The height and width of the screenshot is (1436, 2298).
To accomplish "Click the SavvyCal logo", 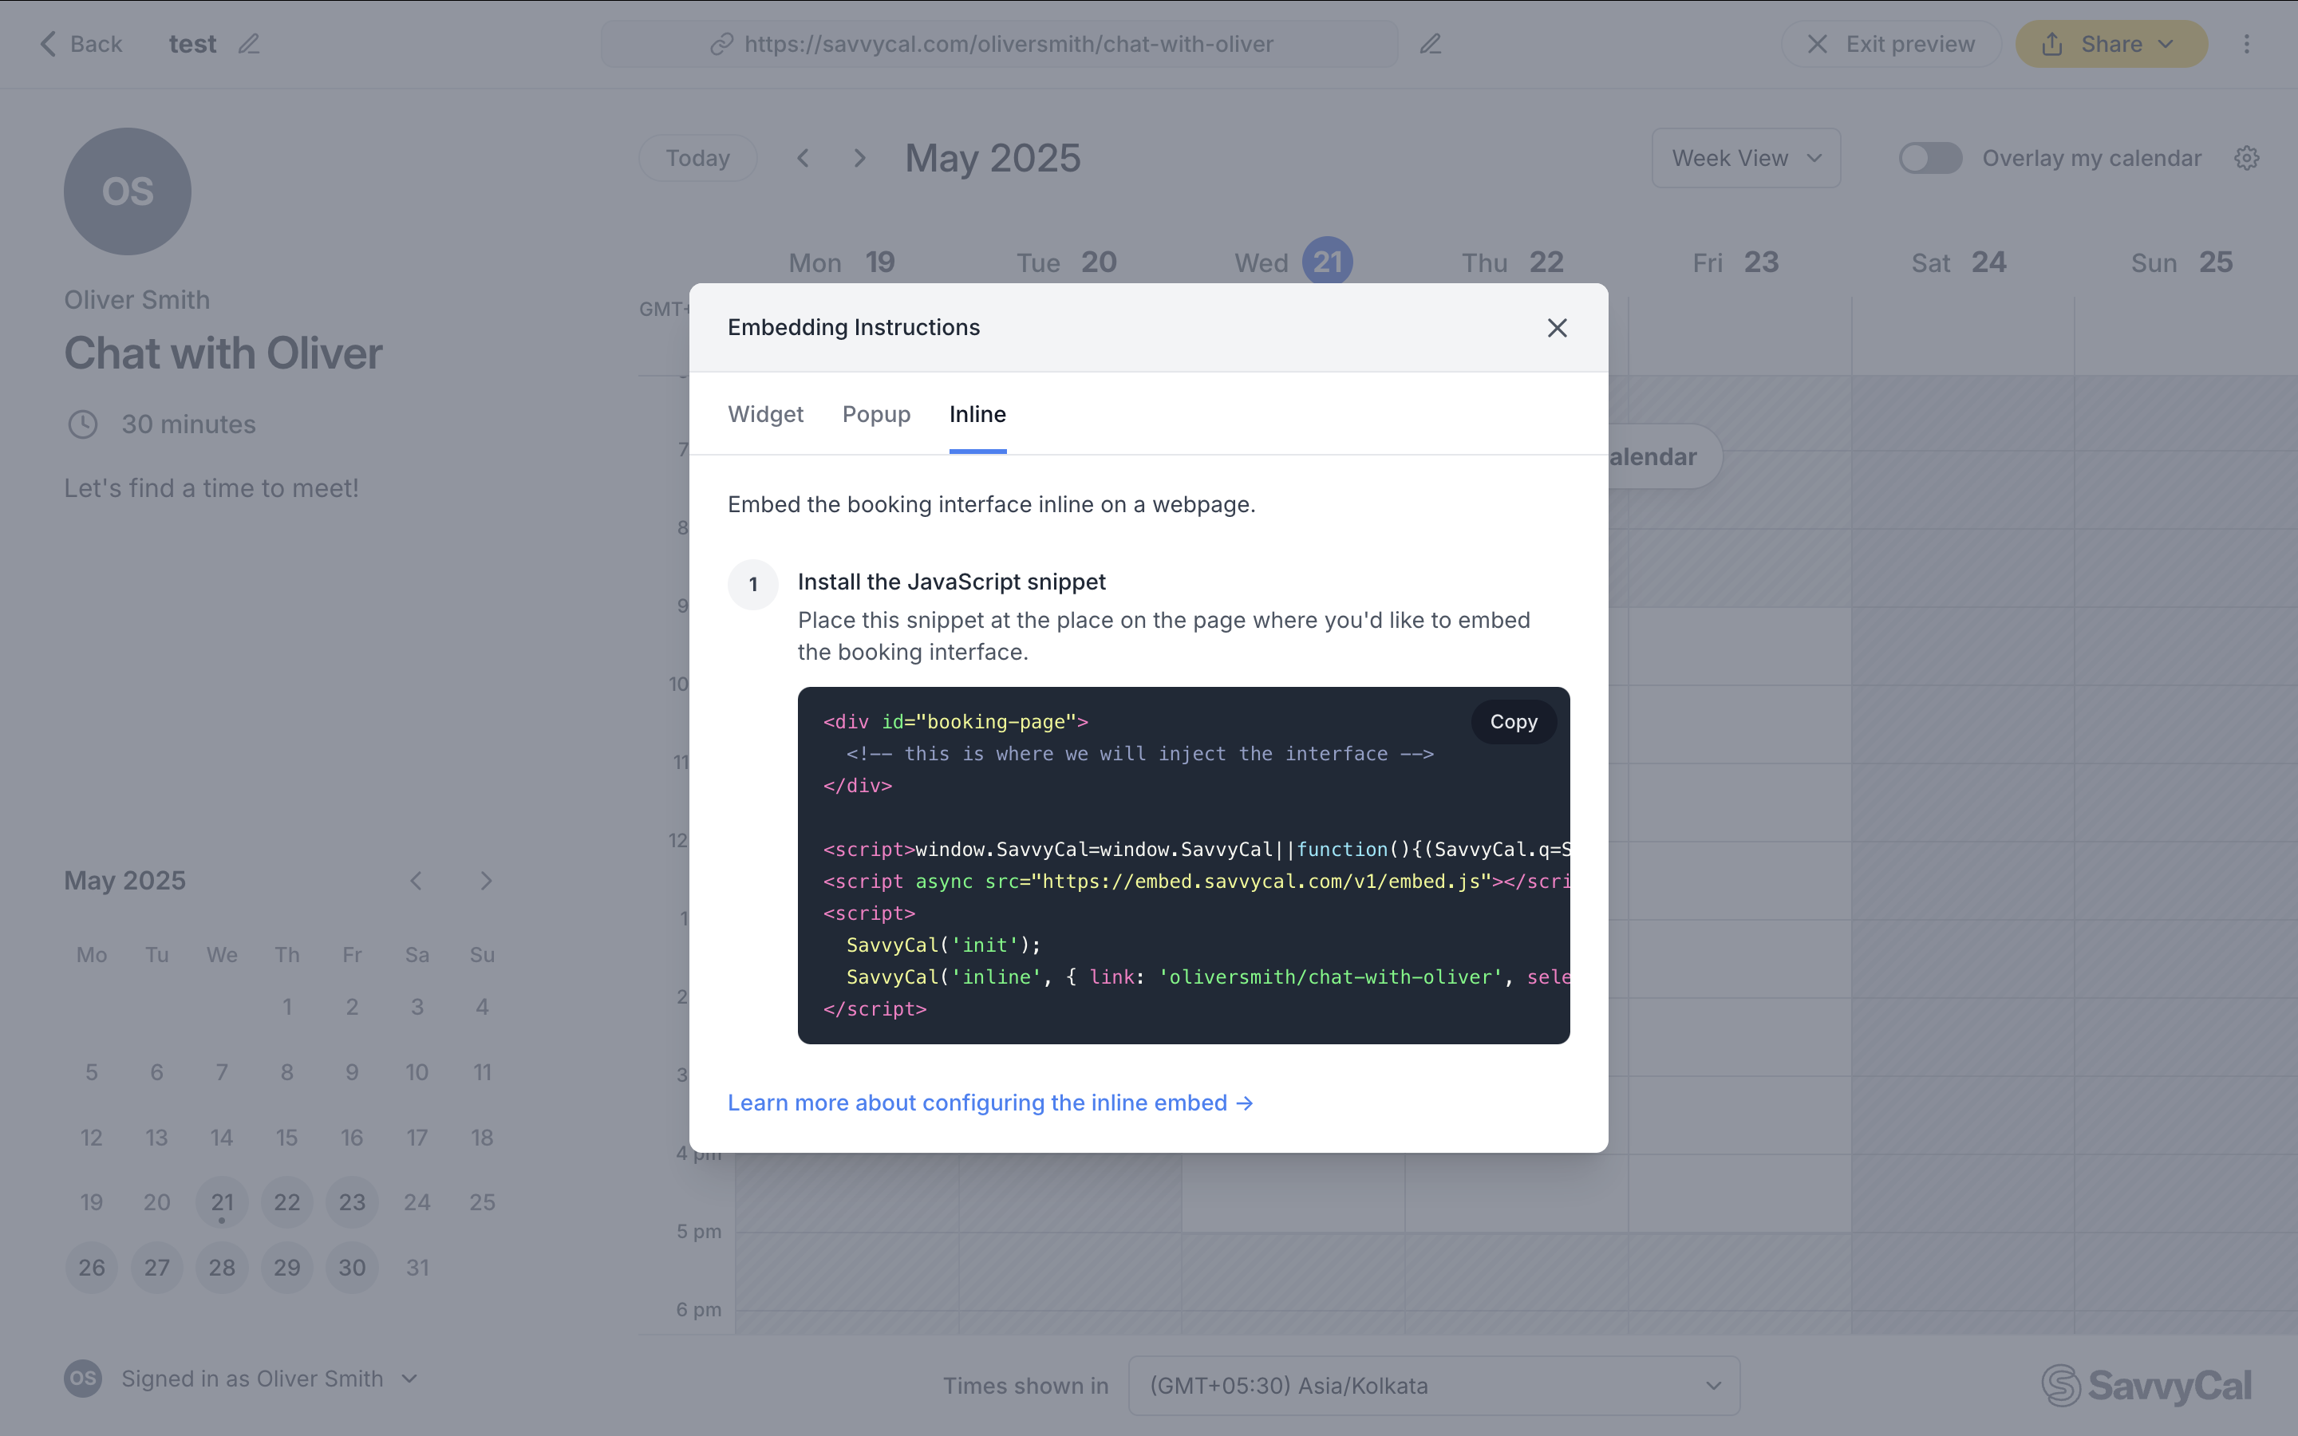I will pyautogui.click(x=2146, y=1386).
